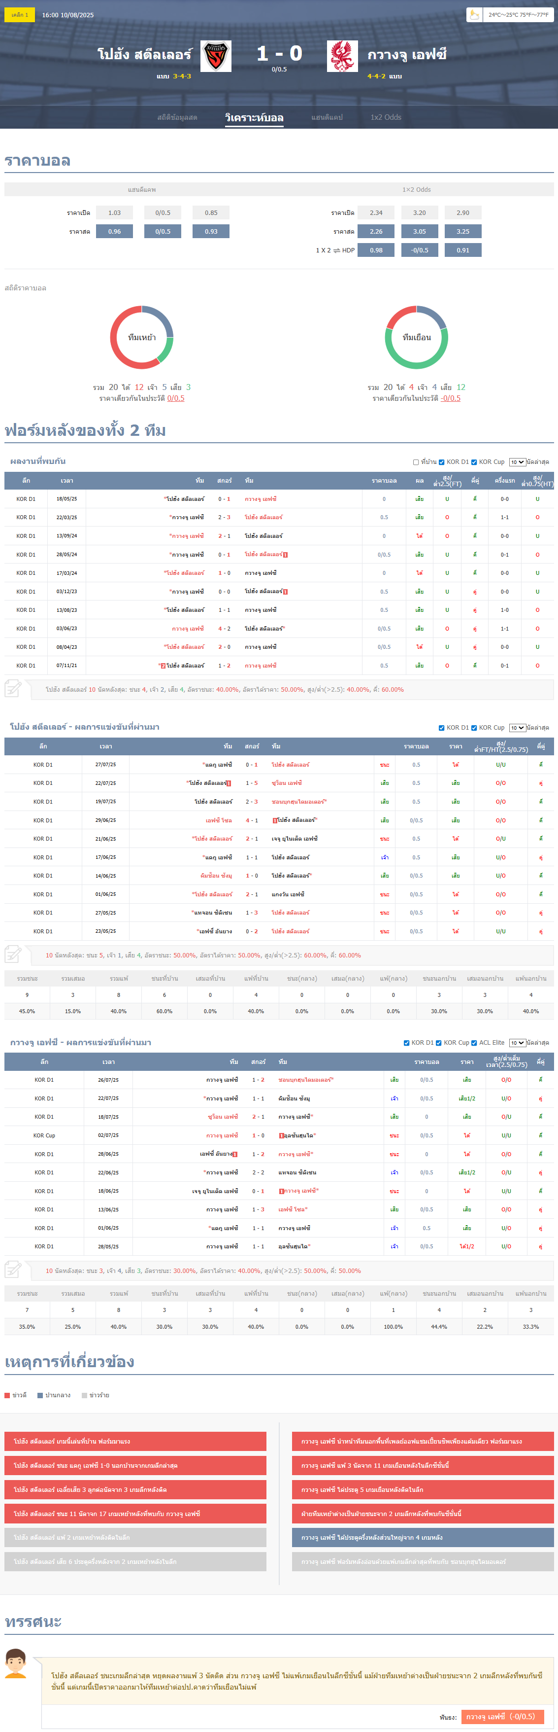Viewport: 558px width, 1732px height.
Task: Click the 1 - 0 match score
Action: (x=279, y=53)
